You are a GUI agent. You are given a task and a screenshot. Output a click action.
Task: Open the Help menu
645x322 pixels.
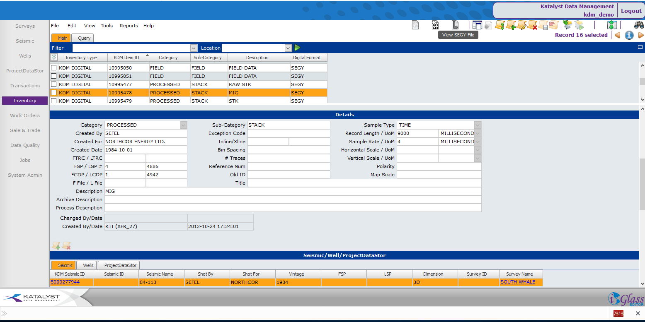148,26
